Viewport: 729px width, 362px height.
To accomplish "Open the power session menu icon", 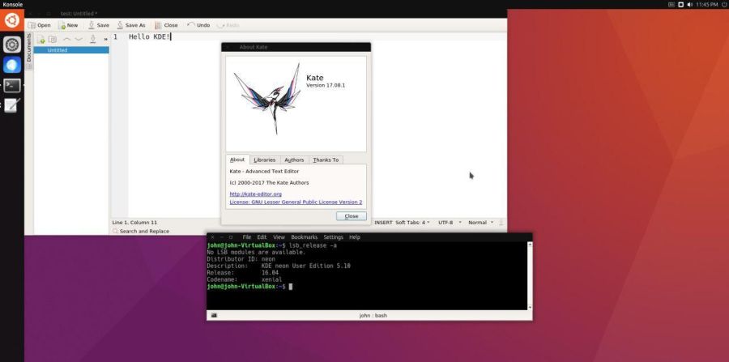I will (724, 4).
